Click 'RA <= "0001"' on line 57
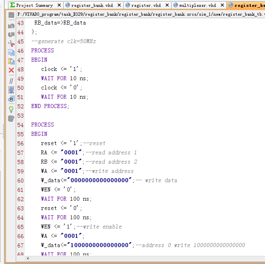Image resolution: width=265 pixels, height=264 pixels. tap(61, 152)
